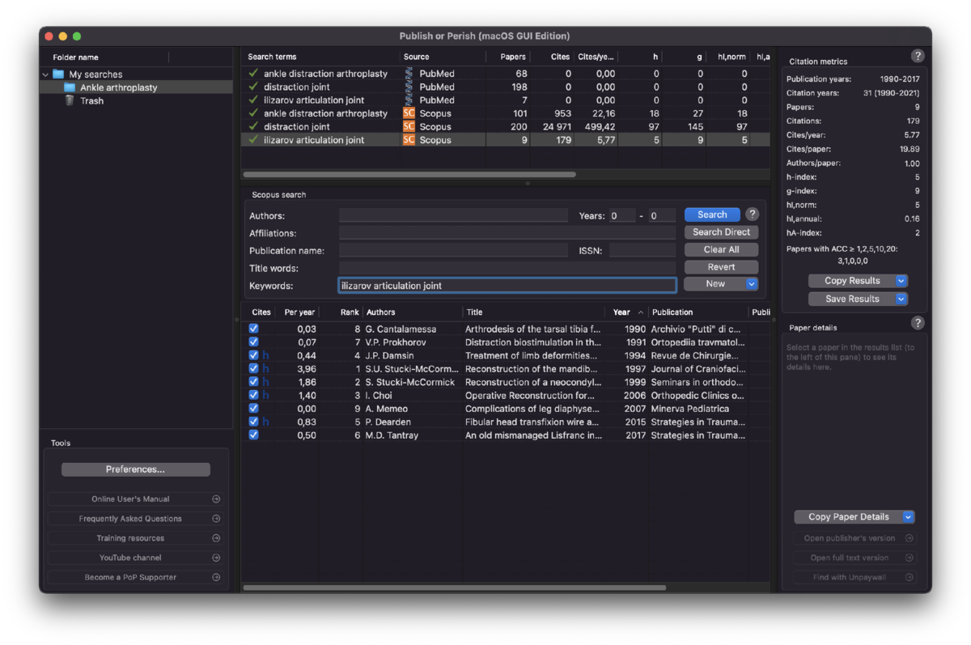
Task: Click Scopus icon of ankle distraction arthroplasty row
Action: (x=409, y=113)
